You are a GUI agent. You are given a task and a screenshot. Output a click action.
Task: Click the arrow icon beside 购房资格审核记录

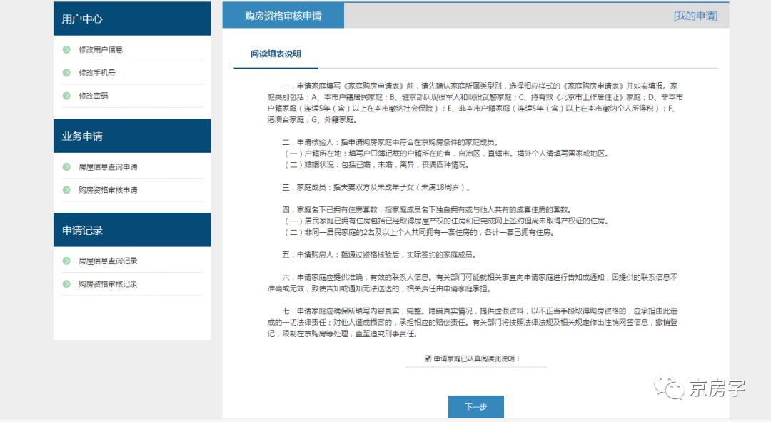pyautogui.click(x=66, y=283)
